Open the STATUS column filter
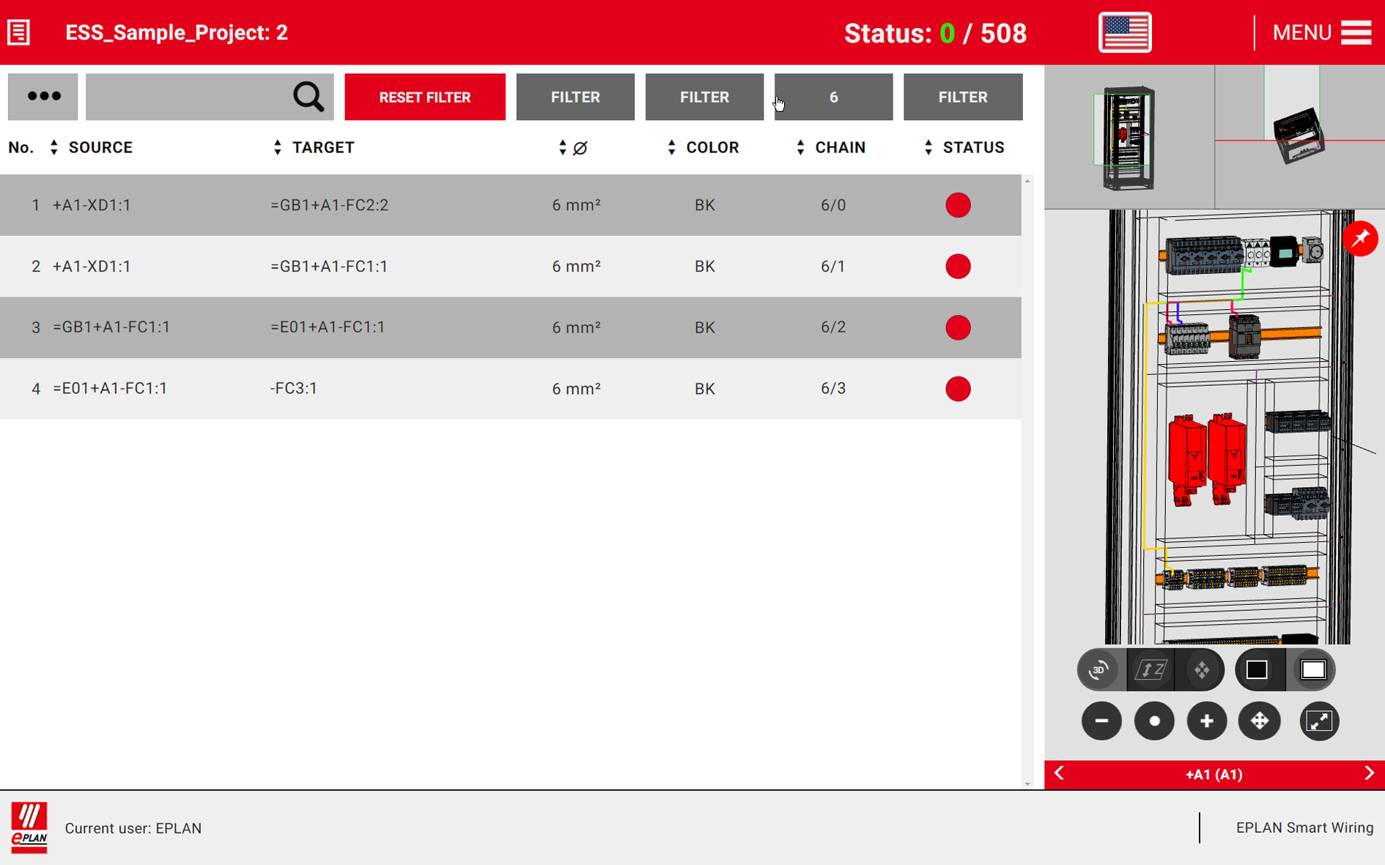 (962, 97)
